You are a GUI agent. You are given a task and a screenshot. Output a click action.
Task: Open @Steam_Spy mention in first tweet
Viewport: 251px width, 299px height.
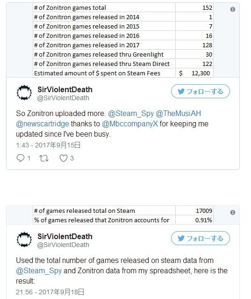click(x=131, y=113)
